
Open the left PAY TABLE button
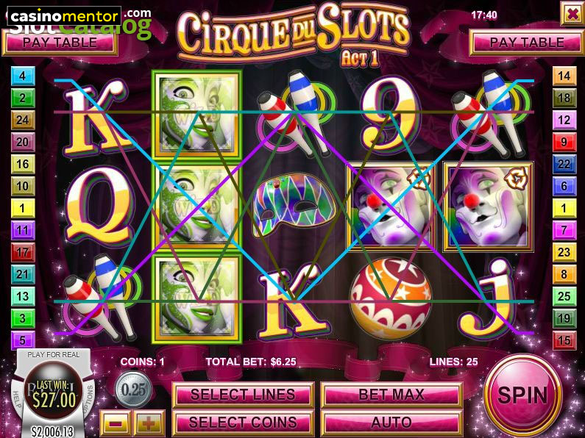click(x=60, y=43)
